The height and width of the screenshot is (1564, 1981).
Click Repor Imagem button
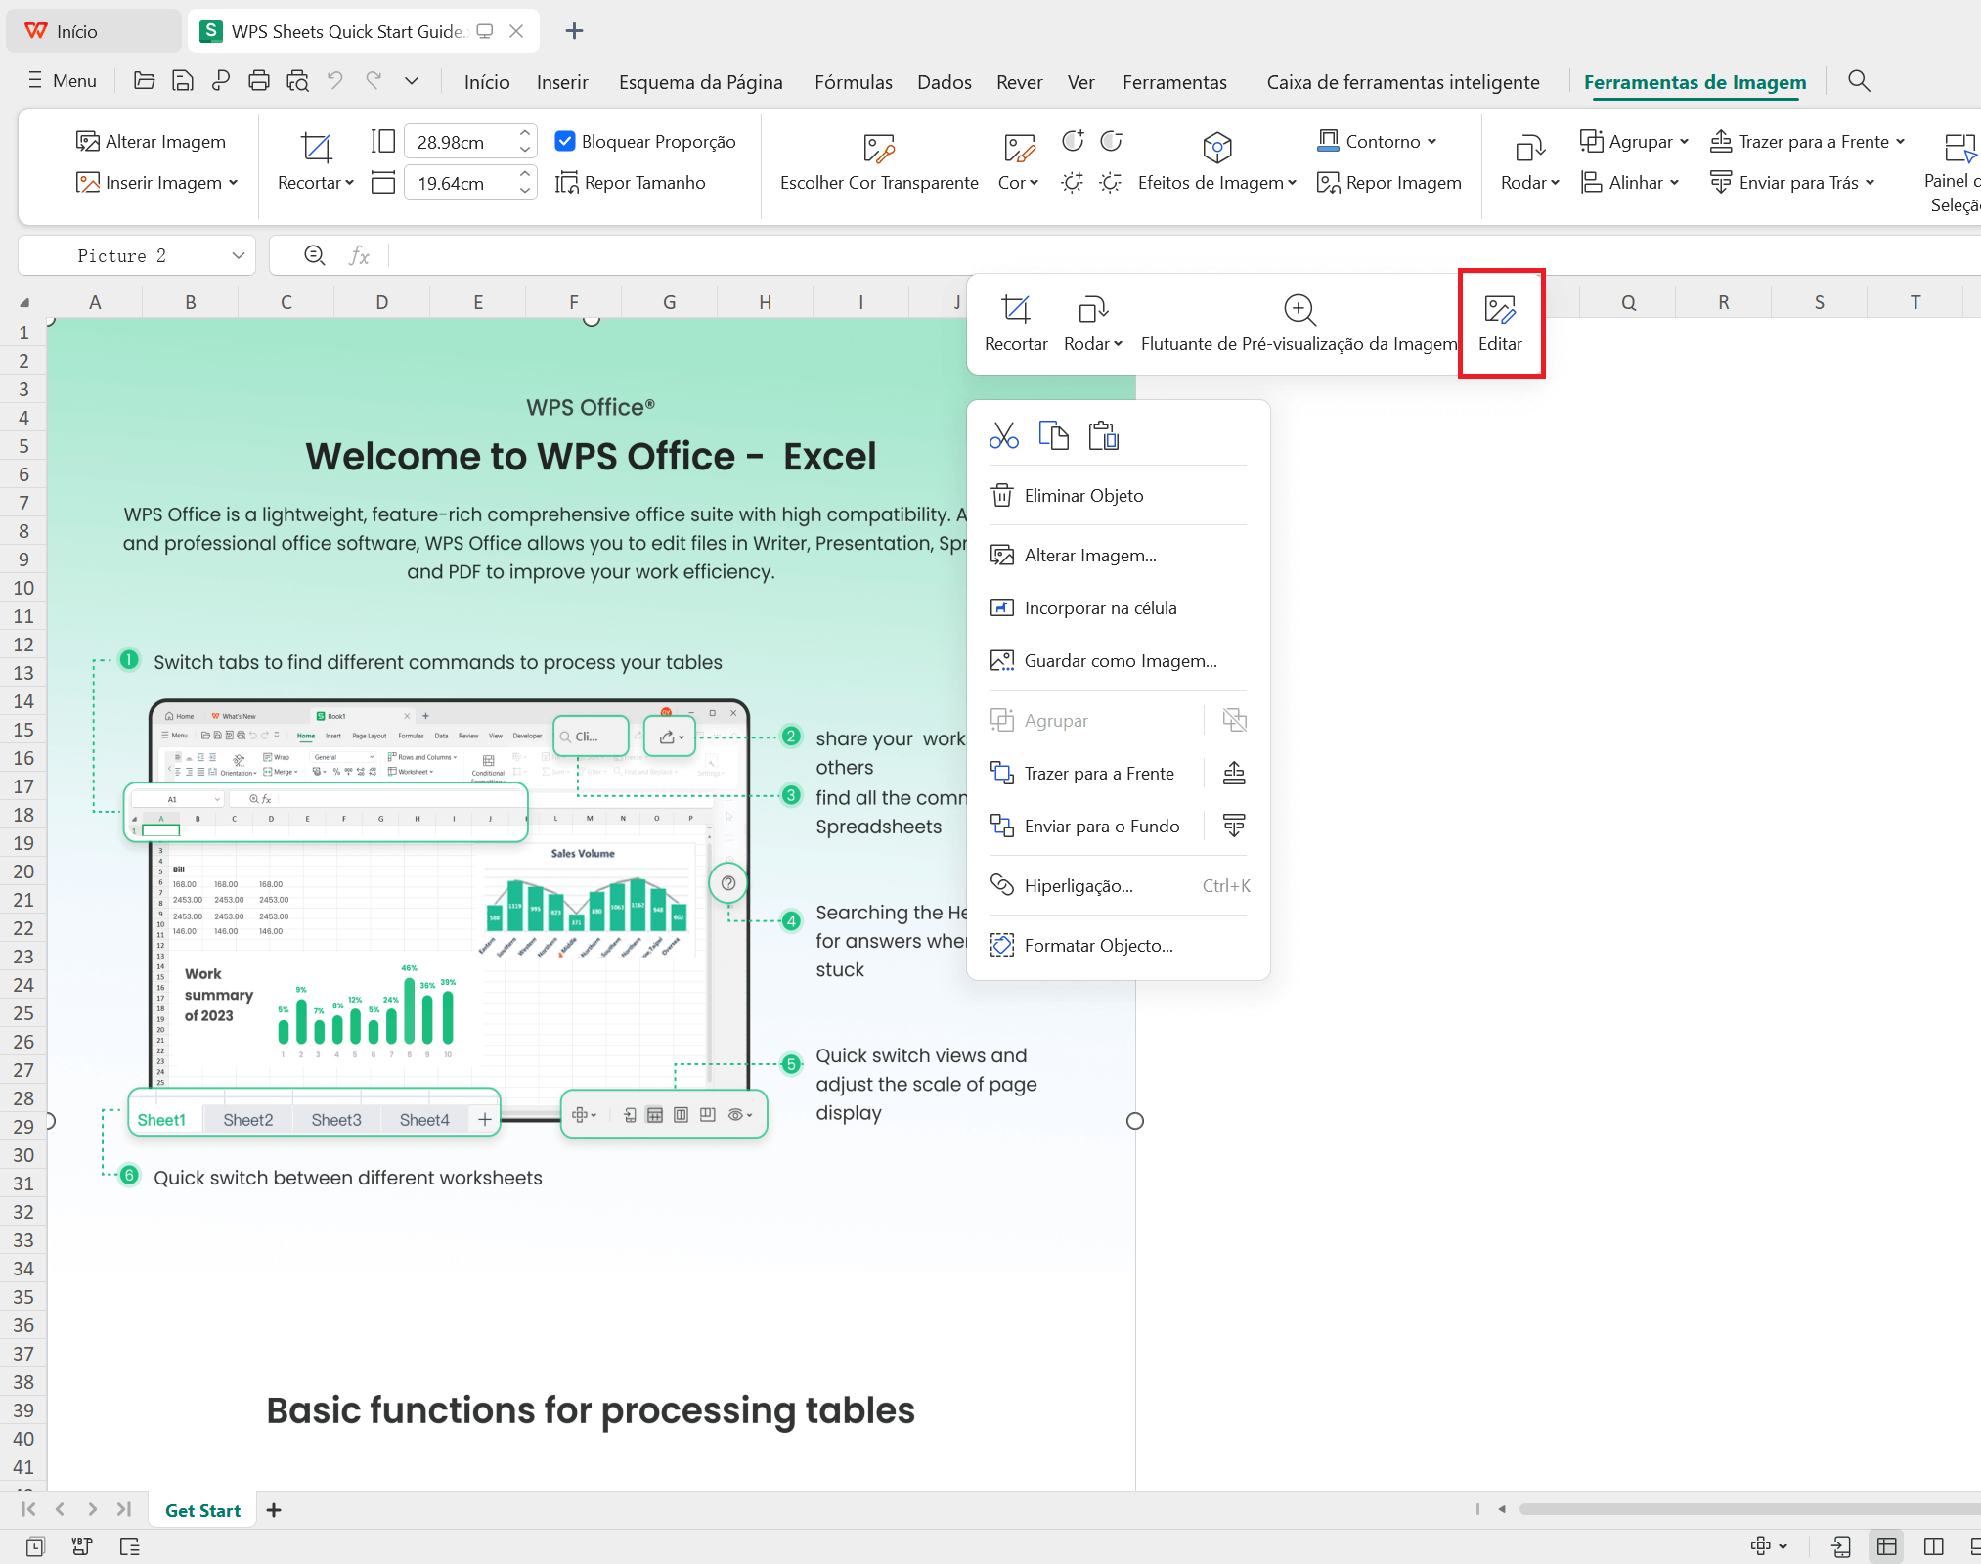(1388, 183)
